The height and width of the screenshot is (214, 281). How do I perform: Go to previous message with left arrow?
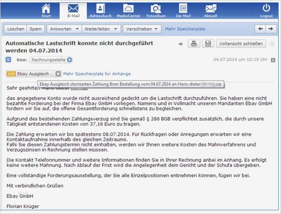260,29
